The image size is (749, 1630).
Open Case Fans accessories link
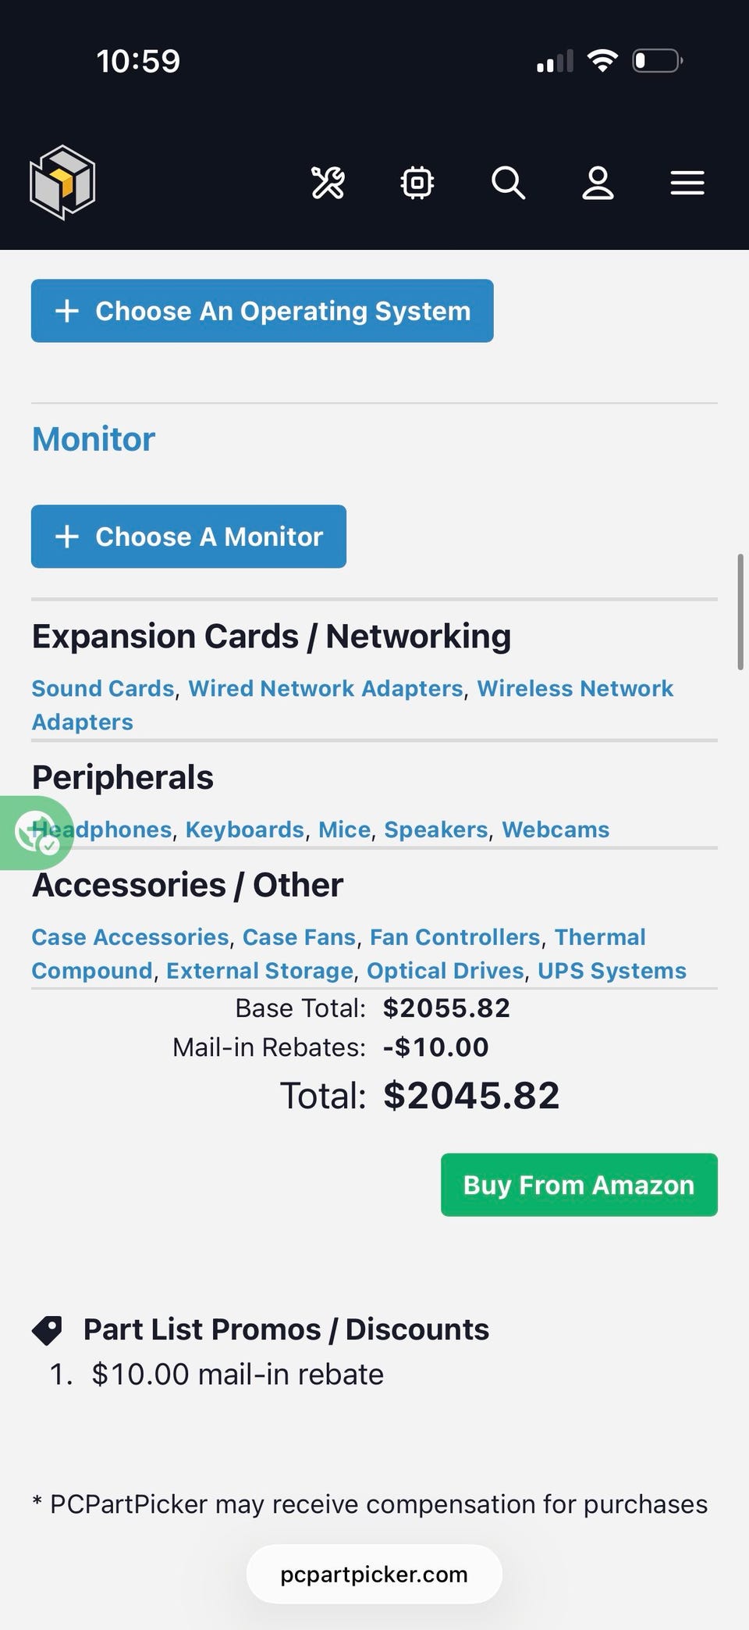tap(299, 936)
